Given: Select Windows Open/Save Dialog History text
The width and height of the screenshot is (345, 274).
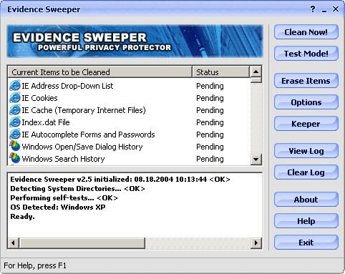Looking at the screenshot, I should click(x=82, y=147).
